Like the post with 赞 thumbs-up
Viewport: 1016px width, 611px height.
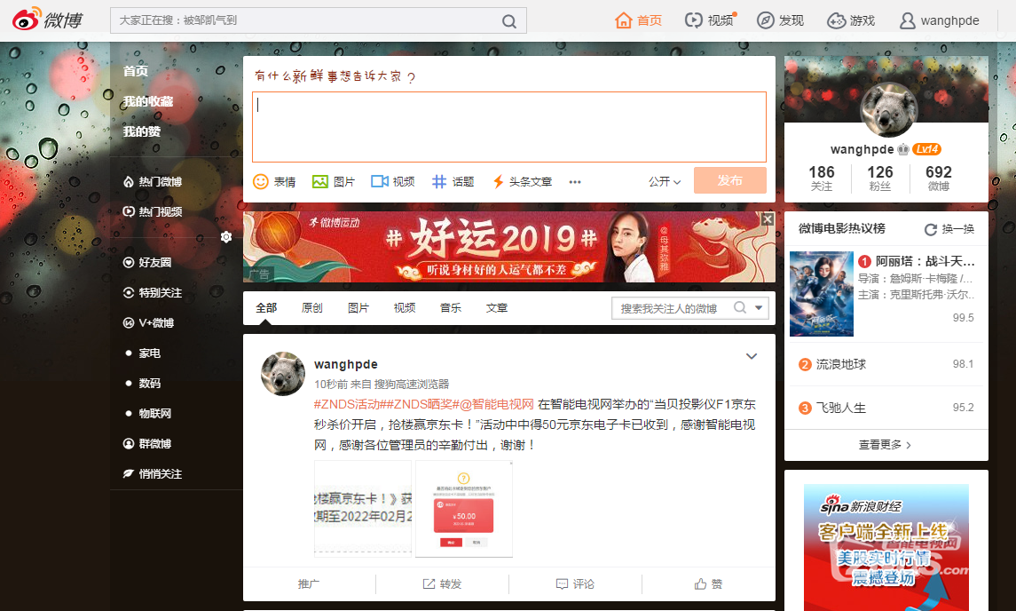(708, 583)
